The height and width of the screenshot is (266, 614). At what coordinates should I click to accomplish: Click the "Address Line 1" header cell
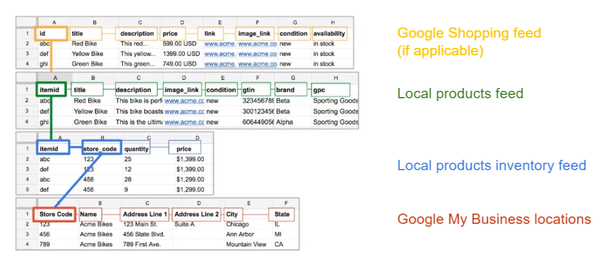145,215
